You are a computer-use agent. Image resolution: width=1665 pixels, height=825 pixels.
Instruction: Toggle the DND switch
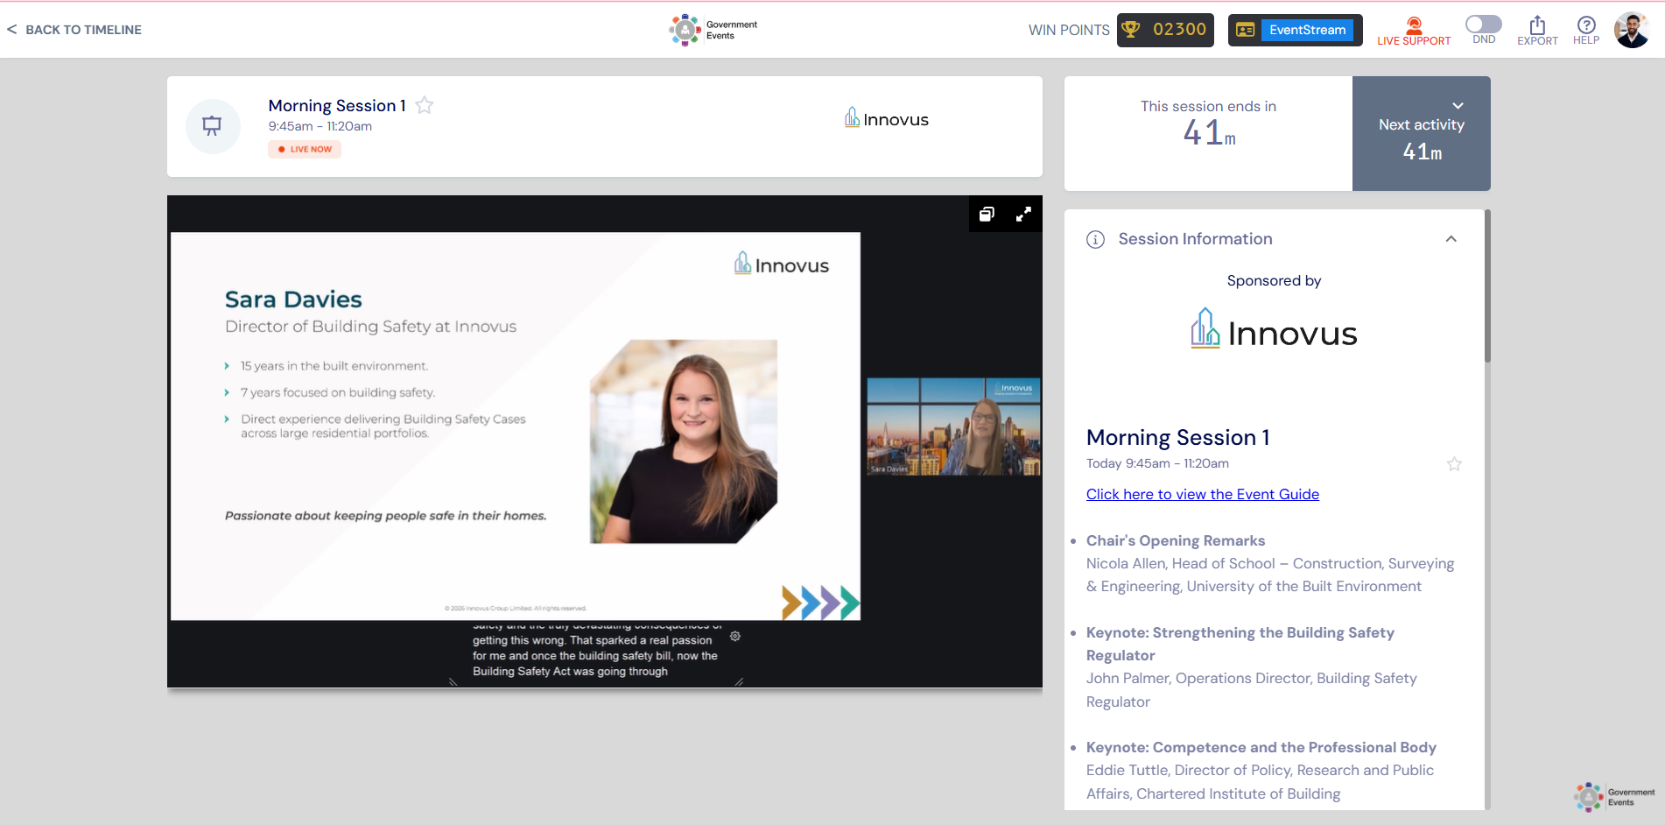1483,25
